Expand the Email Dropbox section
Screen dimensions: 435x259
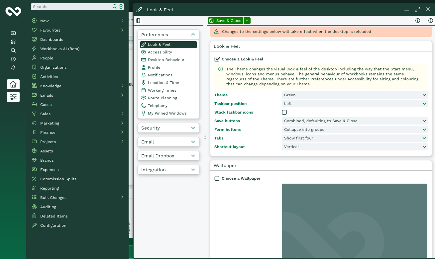point(168,156)
